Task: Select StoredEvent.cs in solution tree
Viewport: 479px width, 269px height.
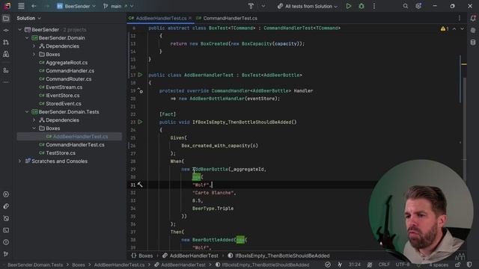Action: pos(63,104)
